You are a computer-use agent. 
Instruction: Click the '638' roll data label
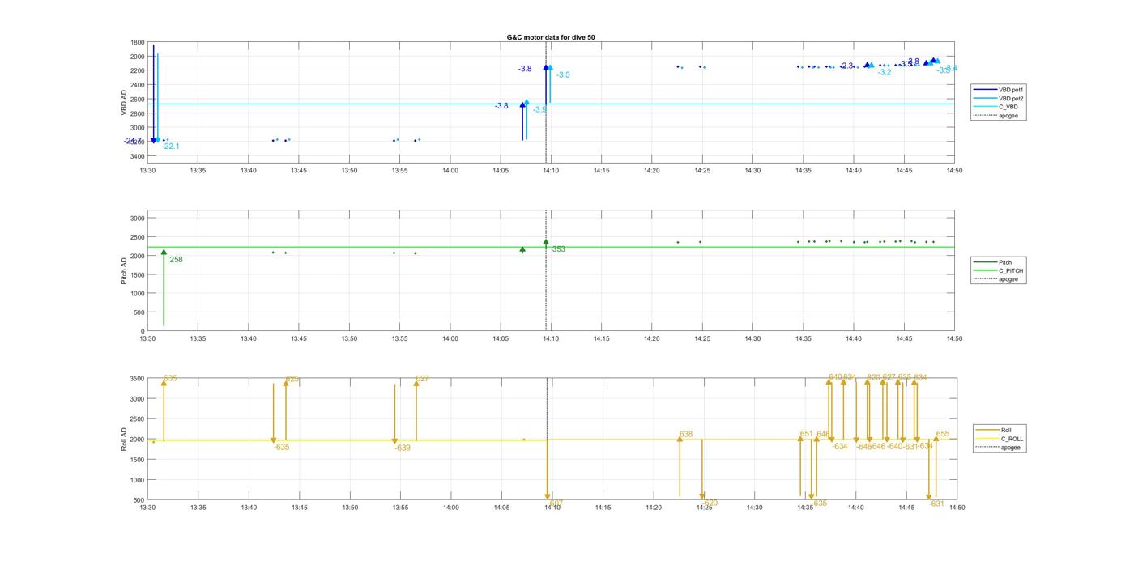point(686,435)
